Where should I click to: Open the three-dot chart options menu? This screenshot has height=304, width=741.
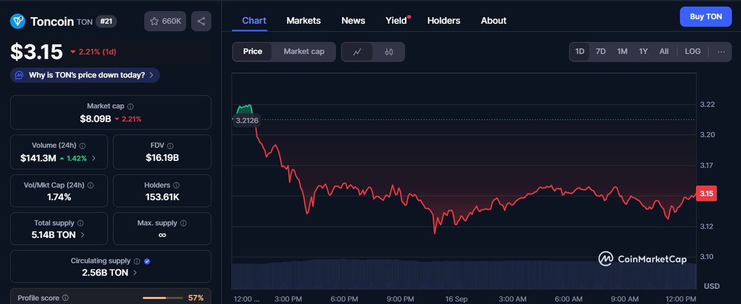click(721, 51)
